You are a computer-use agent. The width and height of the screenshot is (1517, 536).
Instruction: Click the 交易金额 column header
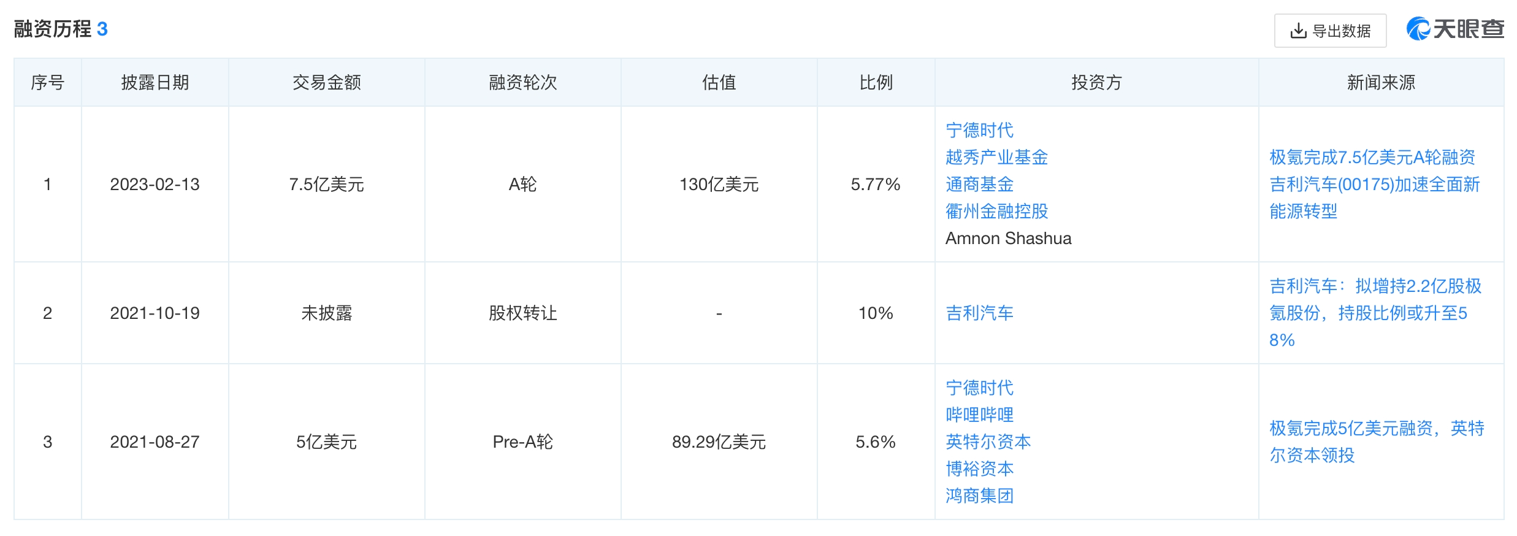coord(327,82)
